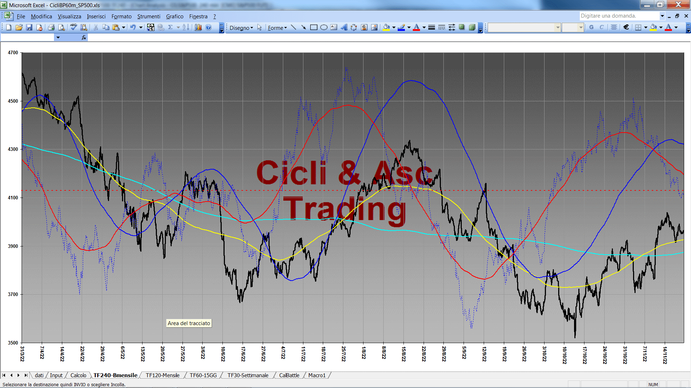Switch to the TF120-Mensile sheet tab

tap(162, 375)
